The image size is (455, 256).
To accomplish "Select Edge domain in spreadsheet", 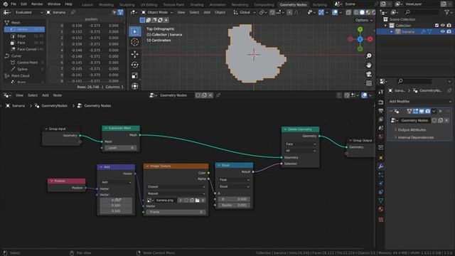I will [x=25, y=36].
